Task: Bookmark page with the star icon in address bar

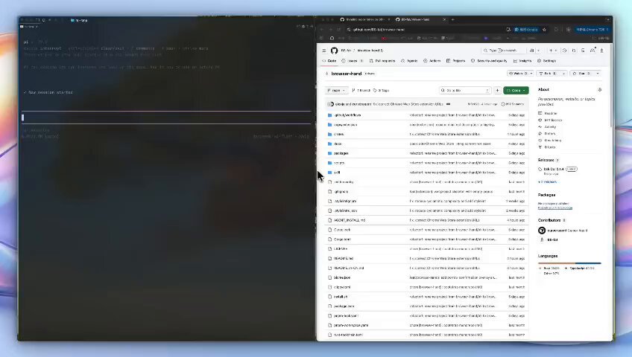Action: click(x=544, y=30)
